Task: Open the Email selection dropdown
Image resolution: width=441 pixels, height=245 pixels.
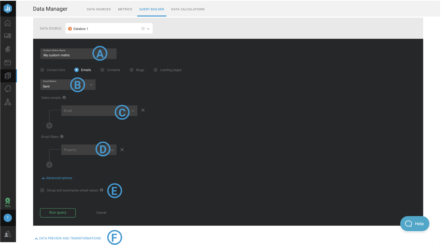Action: pos(99,111)
